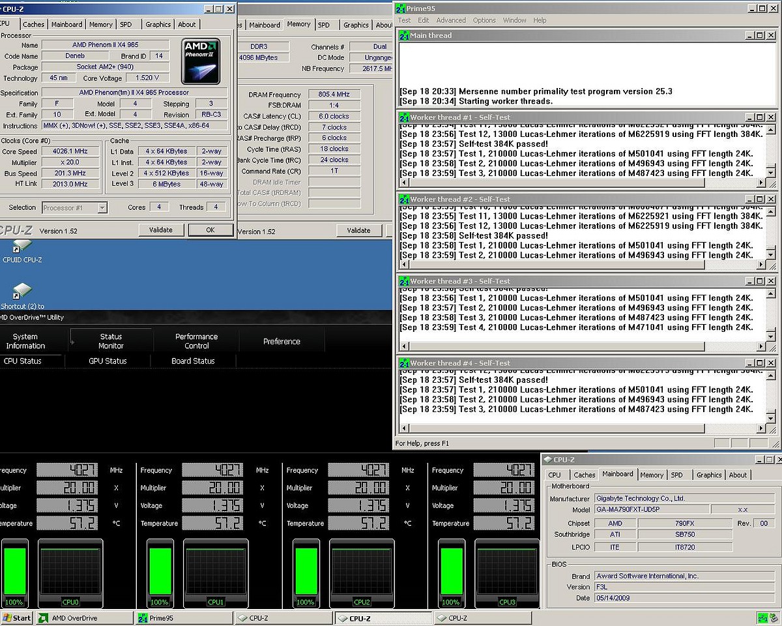Image resolution: width=782 pixels, height=626 pixels.
Task: Click the scroll-left arrow in Worker thread #1
Action: tap(404, 183)
